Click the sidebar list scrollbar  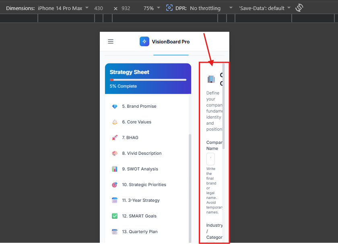tap(190, 189)
